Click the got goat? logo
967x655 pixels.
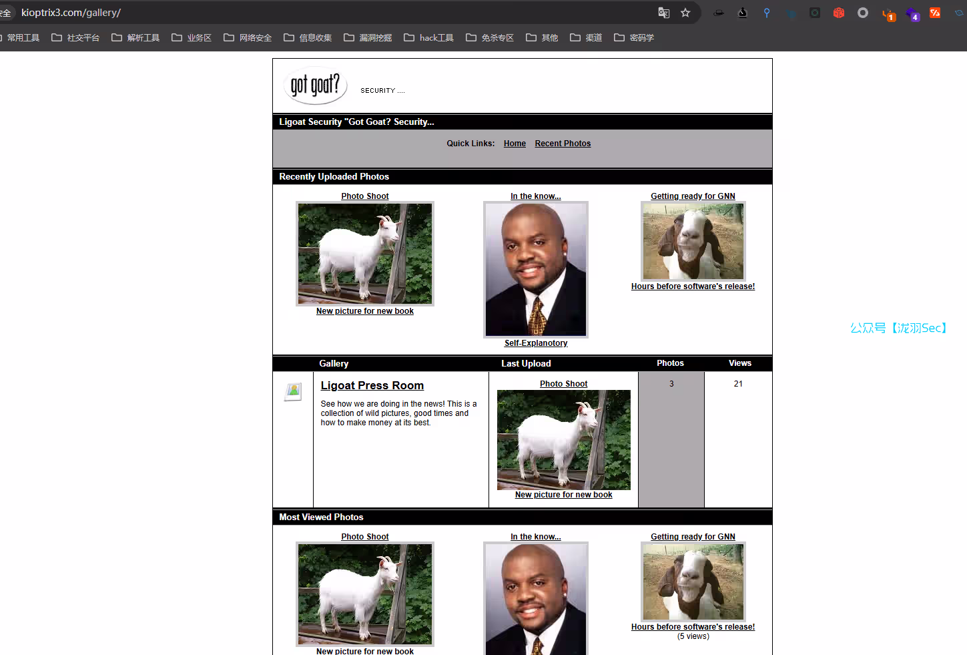(315, 85)
